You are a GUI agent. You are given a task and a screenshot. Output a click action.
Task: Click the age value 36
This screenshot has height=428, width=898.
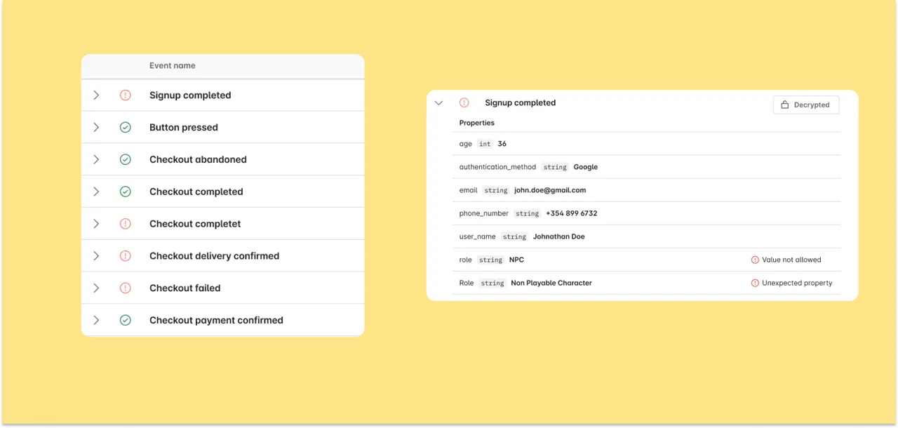pyautogui.click(x=502, y=144)
